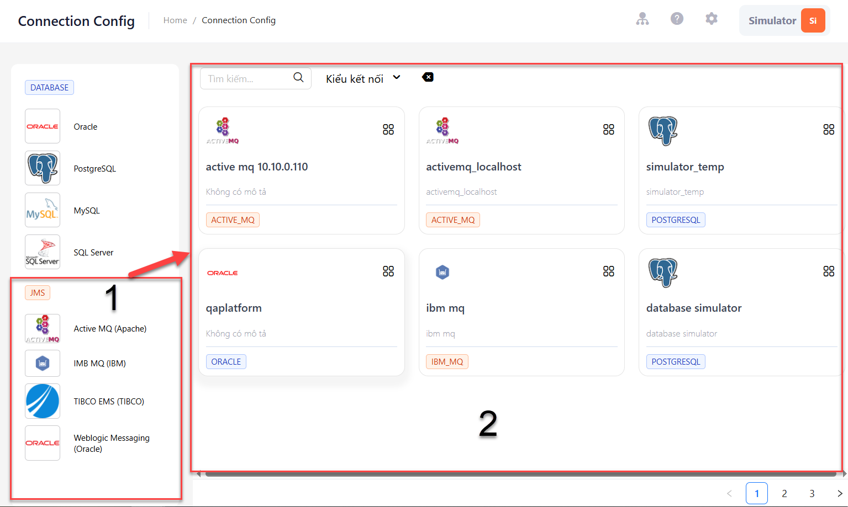Pick TIBCO EMS (TIBCO) option
Image resolution: width=848 pixels, height=507 pixels.
109,401
